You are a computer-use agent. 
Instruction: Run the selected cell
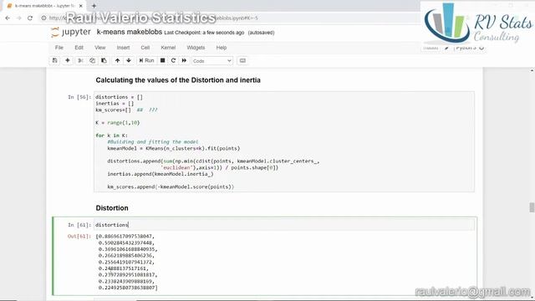[147, 60]
